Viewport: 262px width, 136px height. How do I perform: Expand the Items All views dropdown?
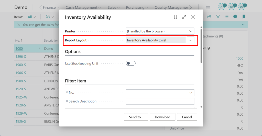[32, 17]
